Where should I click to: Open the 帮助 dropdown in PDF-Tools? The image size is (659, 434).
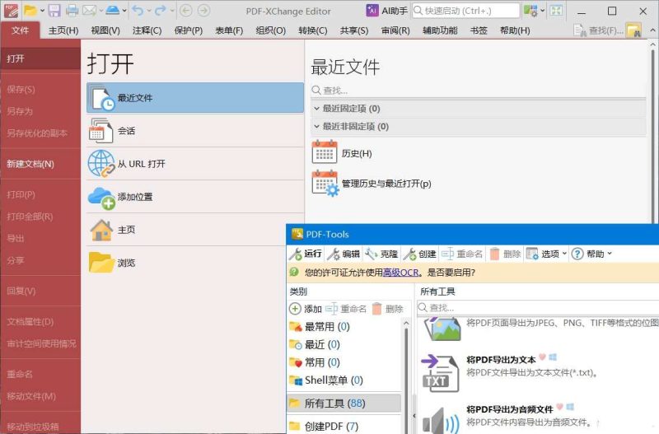(x=592, y=254)
